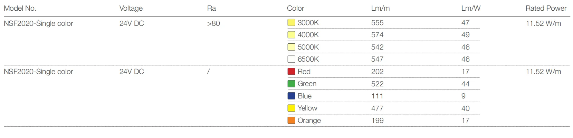Choose the Yellow color swatch

291,108
